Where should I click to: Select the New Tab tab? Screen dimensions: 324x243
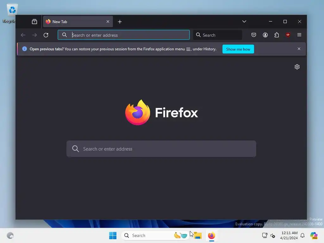pyautogui.click(x=78, y=22)
